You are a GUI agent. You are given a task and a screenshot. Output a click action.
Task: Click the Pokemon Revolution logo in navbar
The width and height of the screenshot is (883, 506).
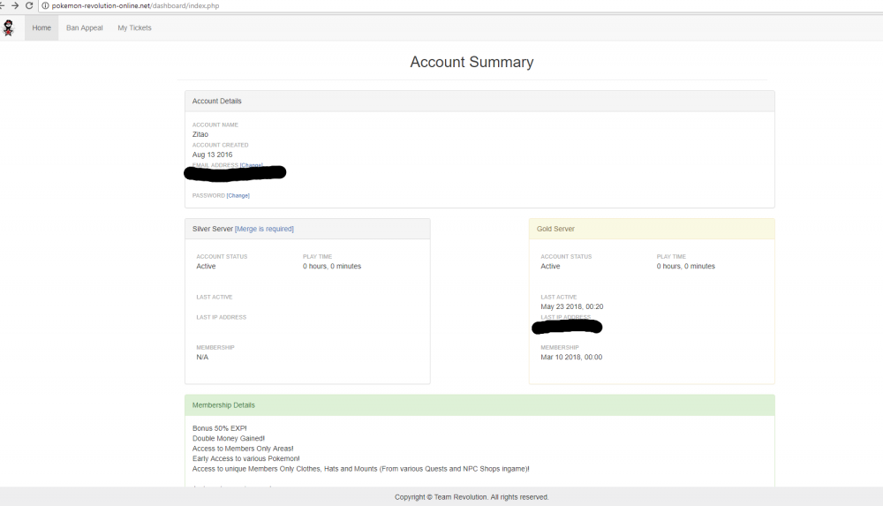pos(9,28)
